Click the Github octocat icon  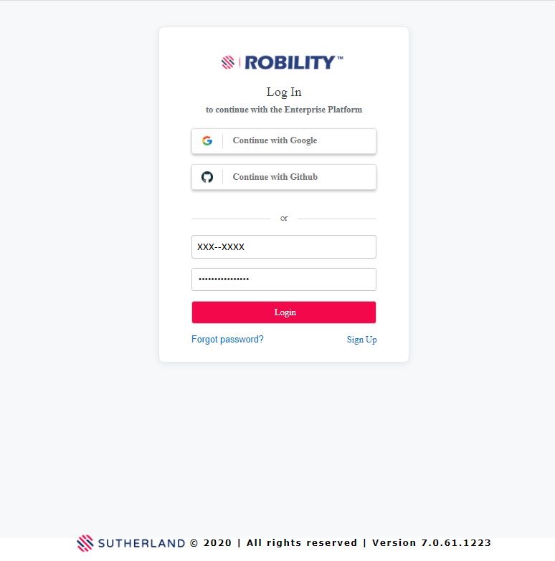click(x=207, y=177)
